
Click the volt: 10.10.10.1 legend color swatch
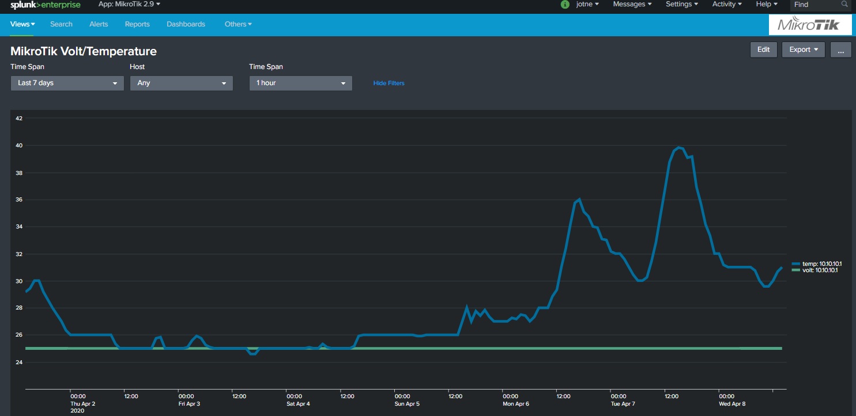796,270
